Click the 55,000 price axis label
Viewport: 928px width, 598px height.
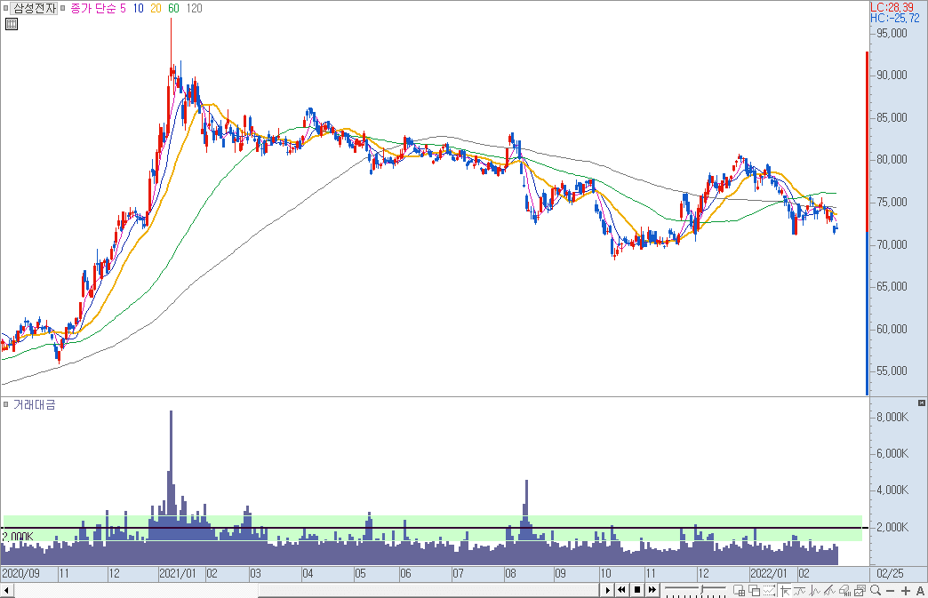click(892, 371)
